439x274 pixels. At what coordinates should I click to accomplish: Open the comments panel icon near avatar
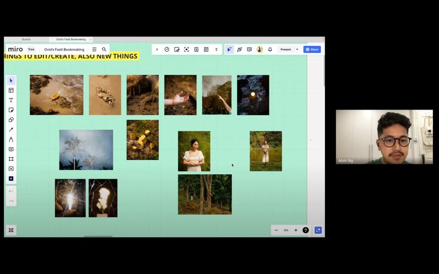(249, 49)
